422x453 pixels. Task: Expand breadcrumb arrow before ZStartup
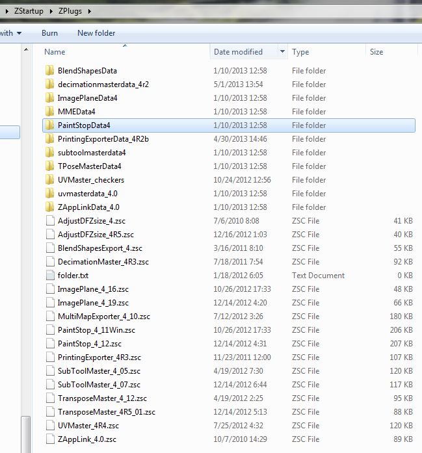(7, 11)
